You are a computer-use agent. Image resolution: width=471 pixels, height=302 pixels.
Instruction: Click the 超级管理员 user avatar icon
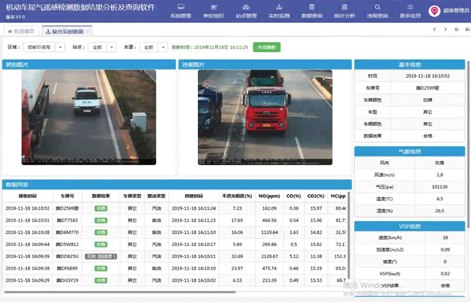tap(434, 11)
